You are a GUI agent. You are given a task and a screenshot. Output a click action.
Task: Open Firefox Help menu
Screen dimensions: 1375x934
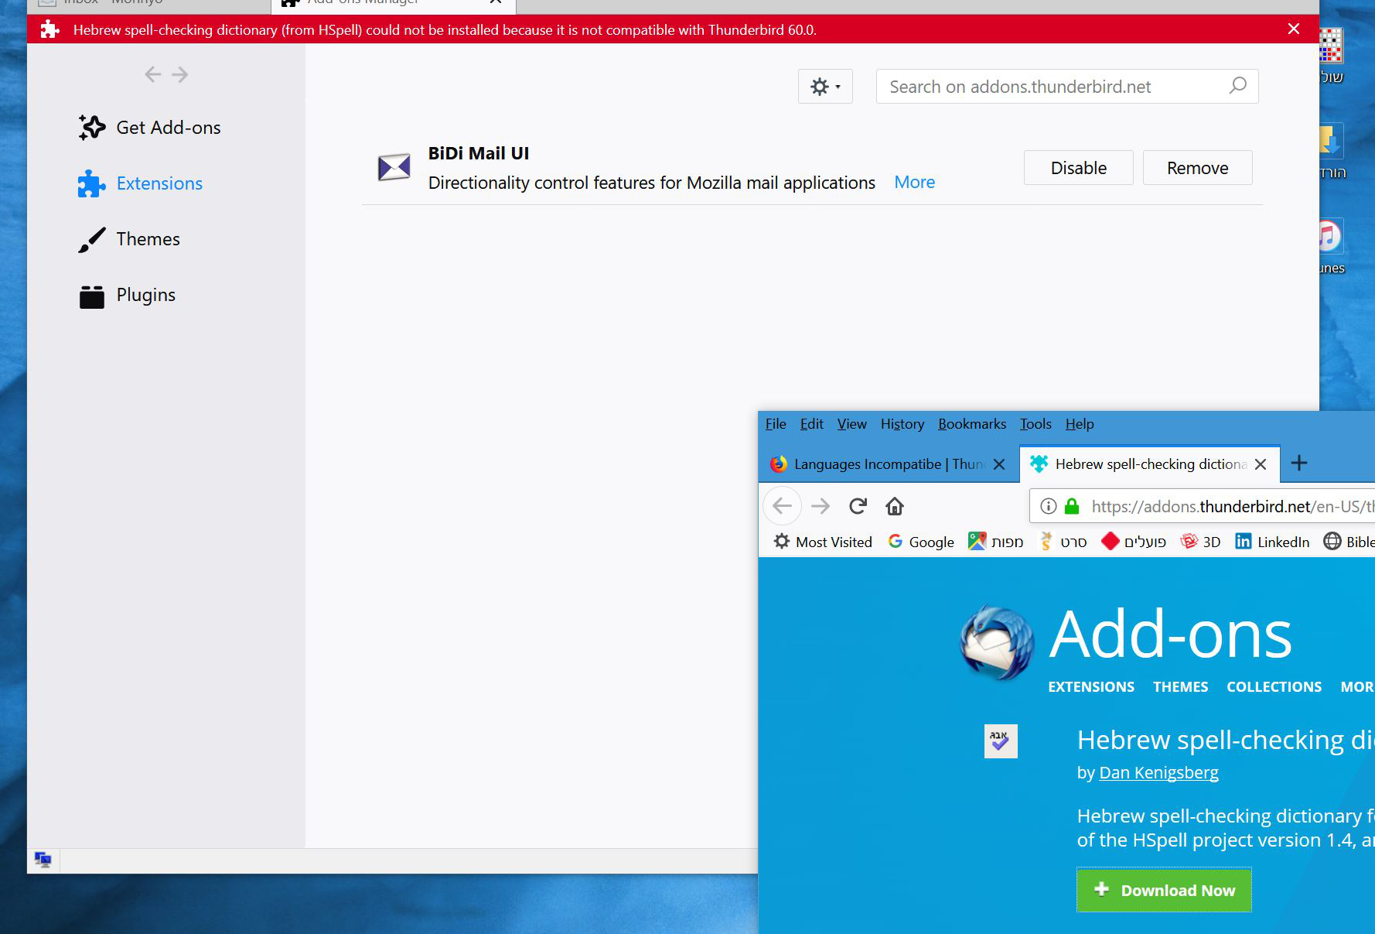point(1079,424)
